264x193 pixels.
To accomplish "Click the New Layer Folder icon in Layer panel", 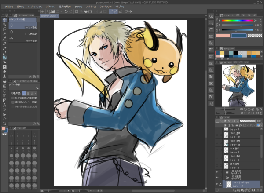I will point(242,190).
